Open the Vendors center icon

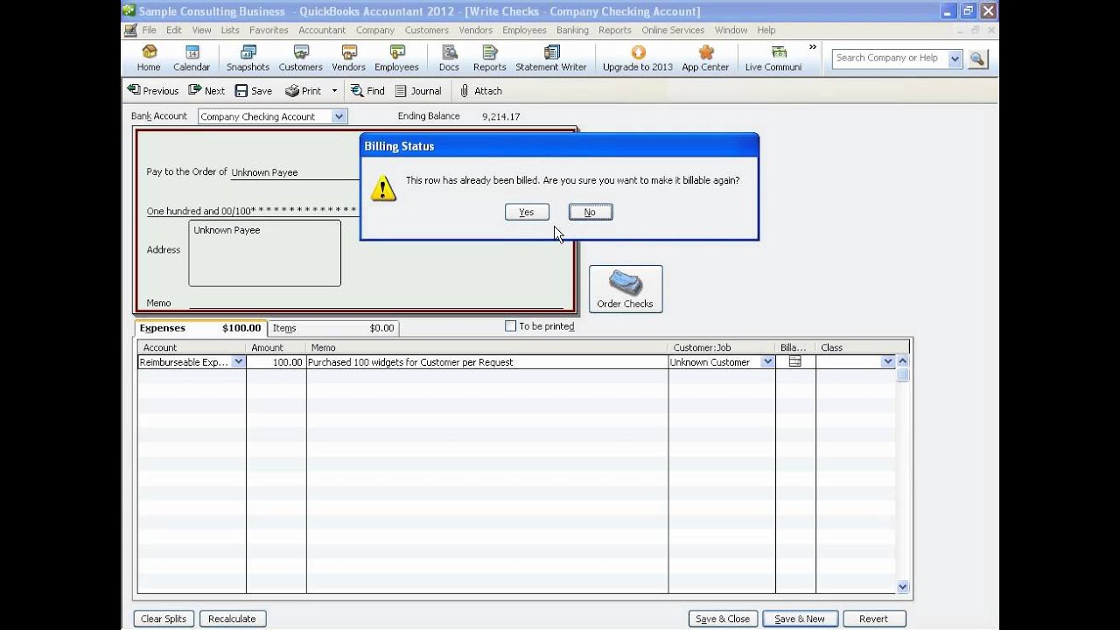(349, 58)
